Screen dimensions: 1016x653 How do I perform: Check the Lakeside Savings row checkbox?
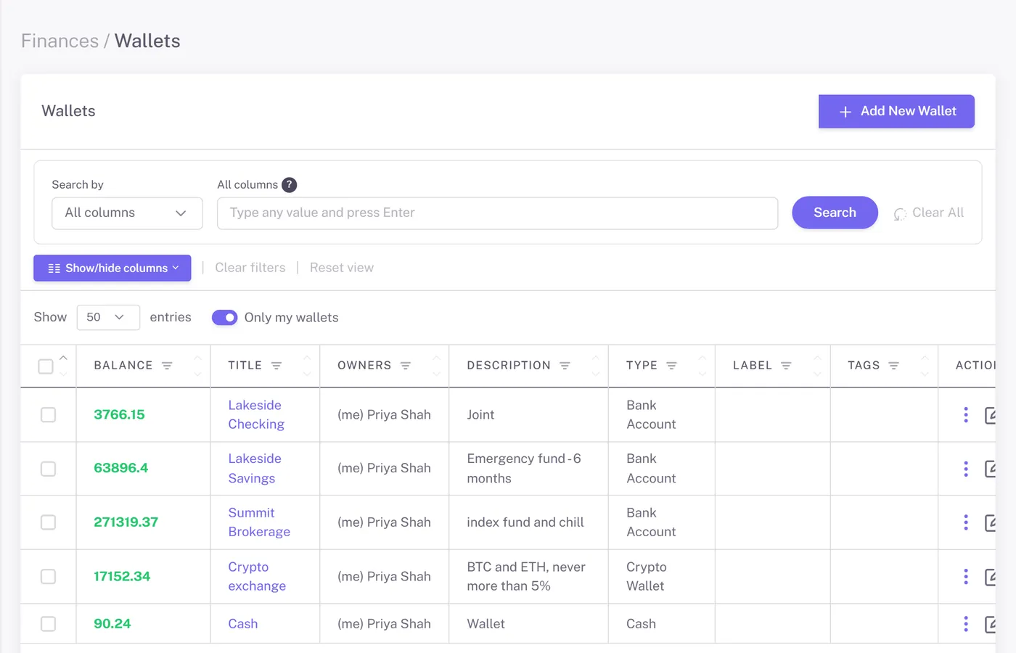pyautogui.click(x=48, y=469)
